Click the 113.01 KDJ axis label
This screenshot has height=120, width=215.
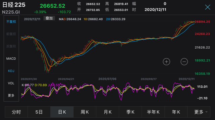pos(202,87)
